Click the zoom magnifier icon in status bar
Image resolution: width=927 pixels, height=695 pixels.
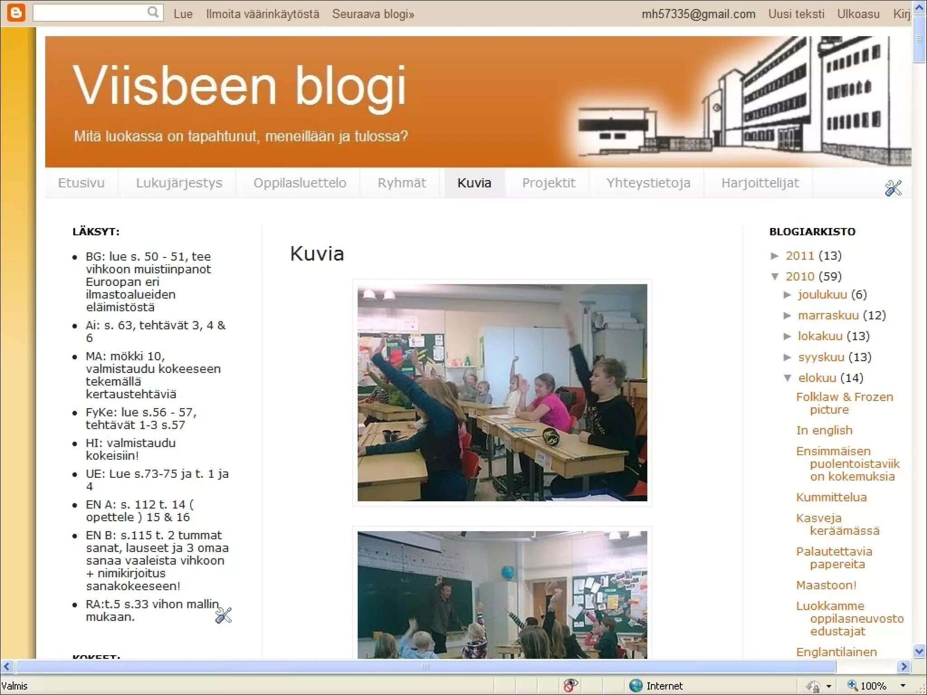(852, 685)
